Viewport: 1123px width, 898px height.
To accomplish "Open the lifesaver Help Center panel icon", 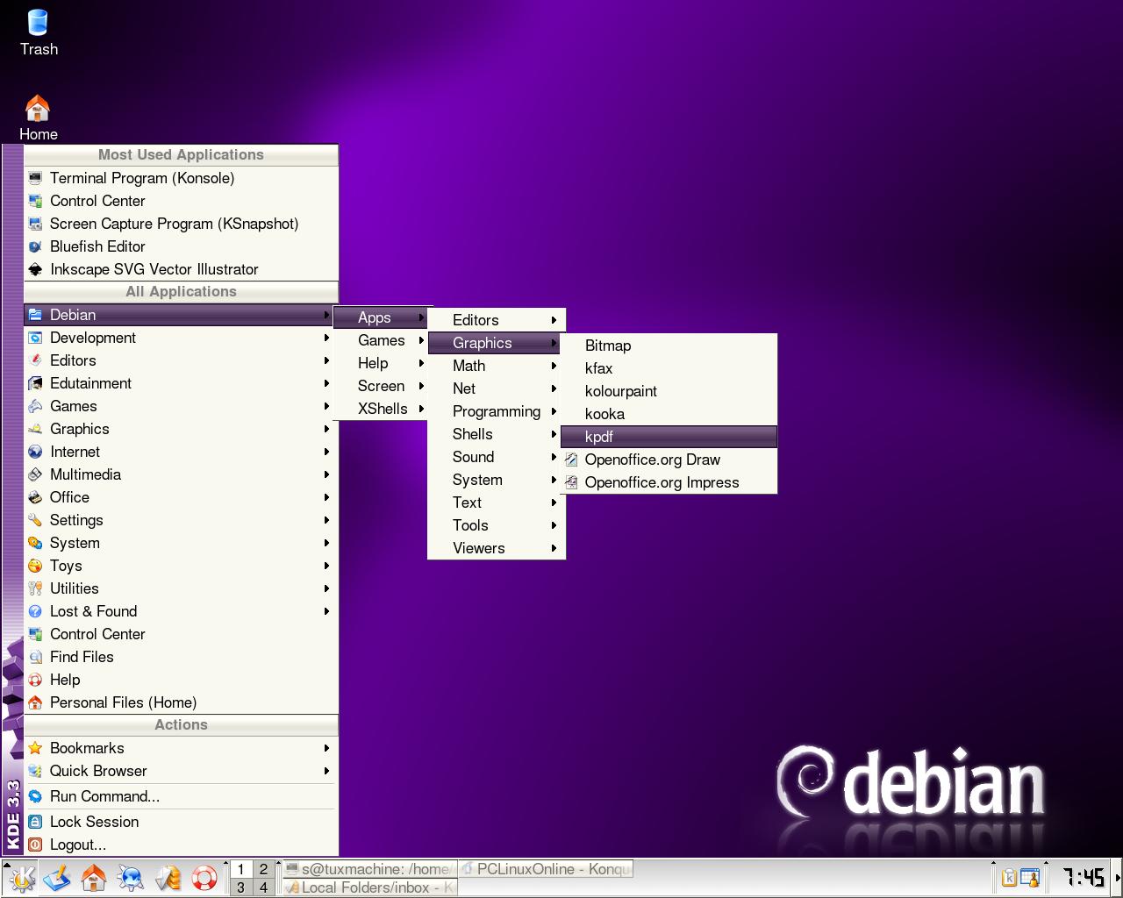I will pyautogui.click(x=204, y=878).
